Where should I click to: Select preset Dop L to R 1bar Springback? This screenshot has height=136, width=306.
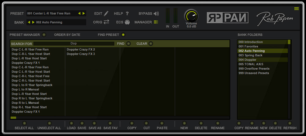(32, 85)
